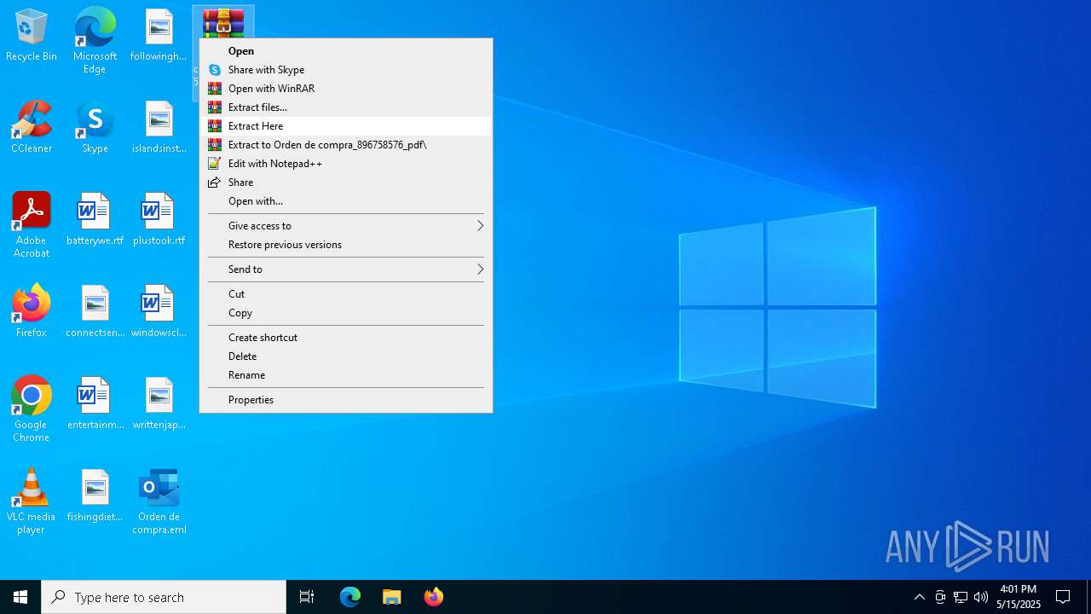
Task: Choose Open with... option
Action: (x=346, y=201)
